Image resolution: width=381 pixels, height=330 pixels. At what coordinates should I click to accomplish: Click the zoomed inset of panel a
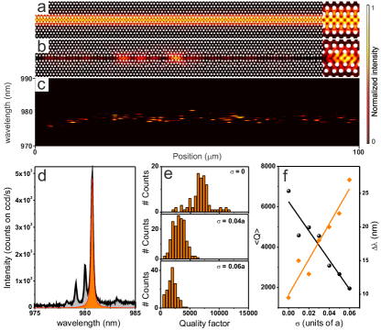[x=341, y=19]
